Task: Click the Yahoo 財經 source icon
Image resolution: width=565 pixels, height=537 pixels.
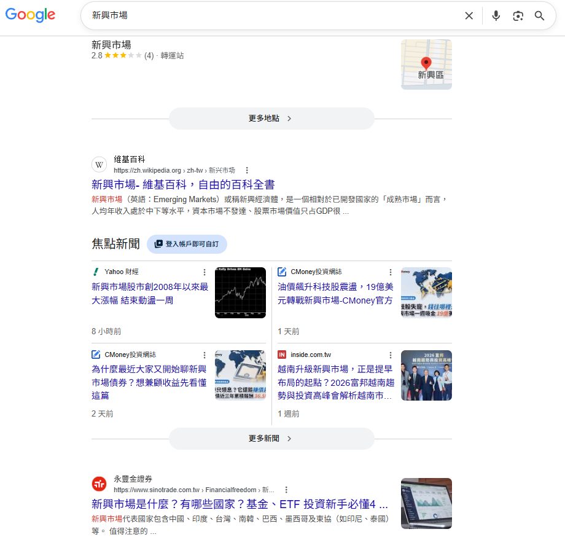Action: click(x=95, y=272)
